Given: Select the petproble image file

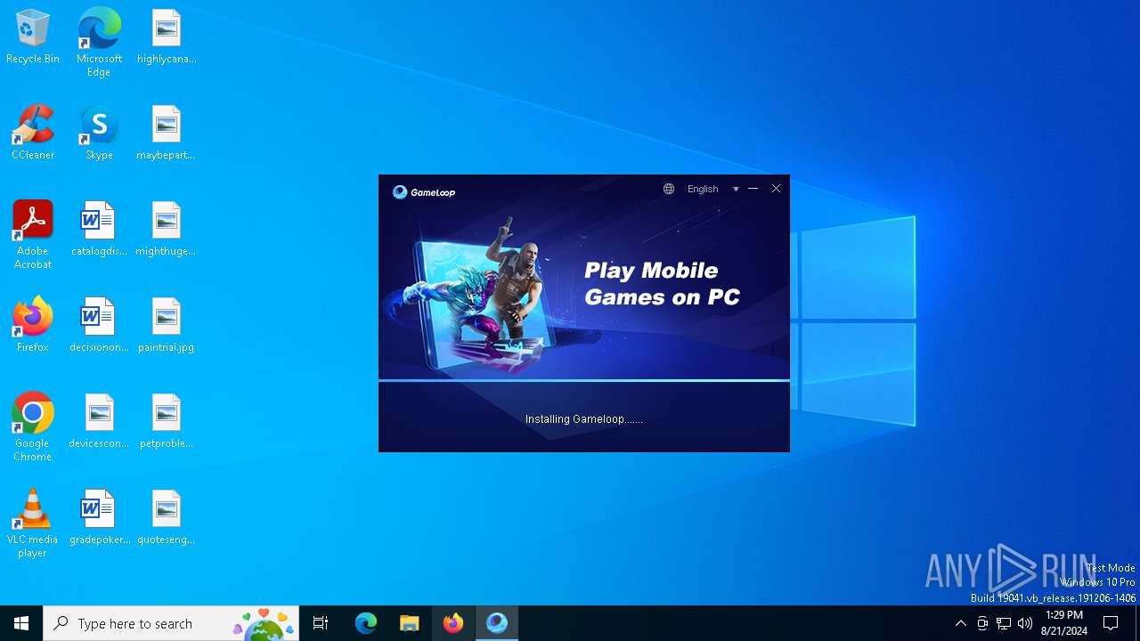Looking at the screenshot, I should [x=167, y=422].
